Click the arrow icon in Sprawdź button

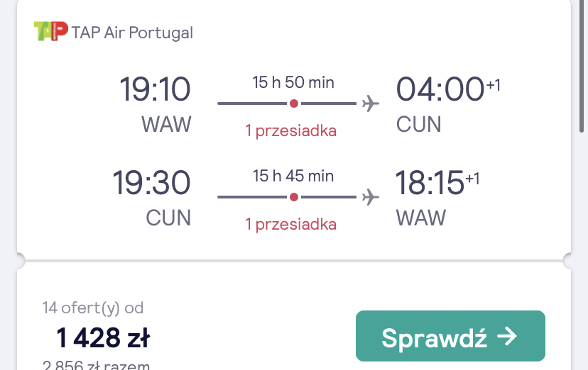click(507, 336)
